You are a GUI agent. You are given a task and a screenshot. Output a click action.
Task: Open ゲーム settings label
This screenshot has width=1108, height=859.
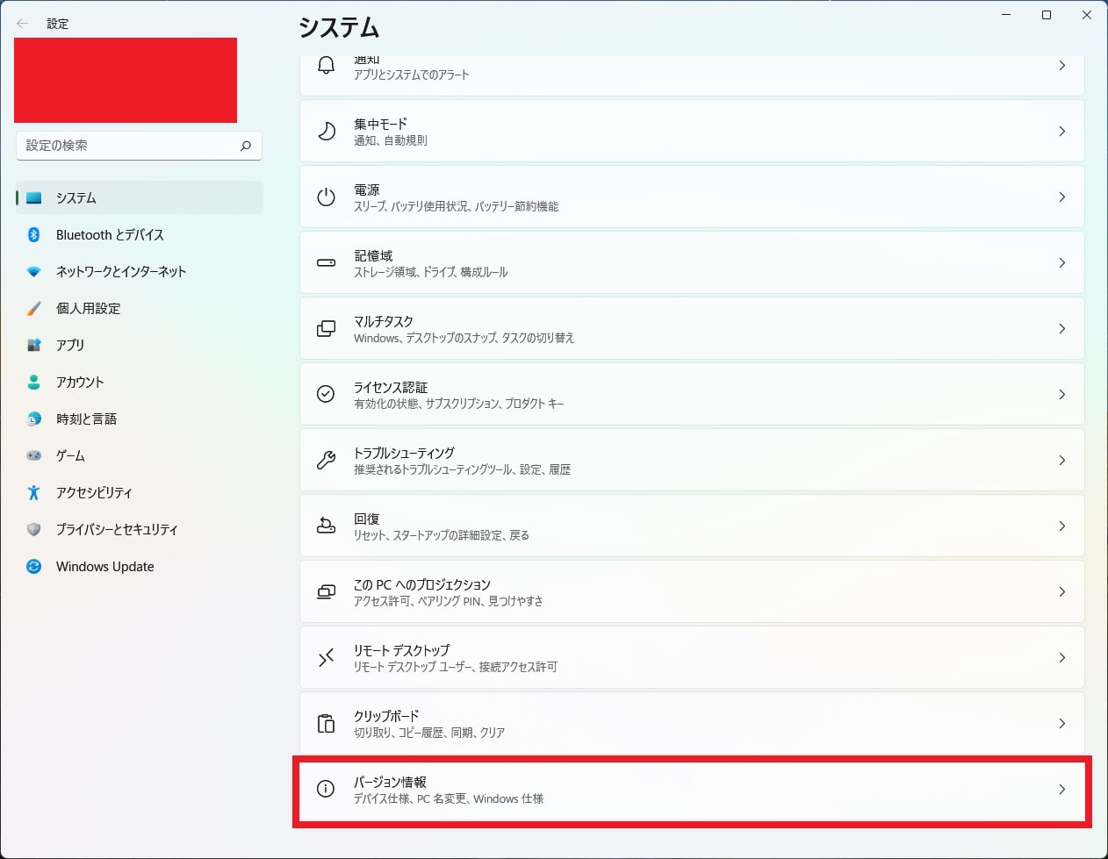tap(70, 455)
